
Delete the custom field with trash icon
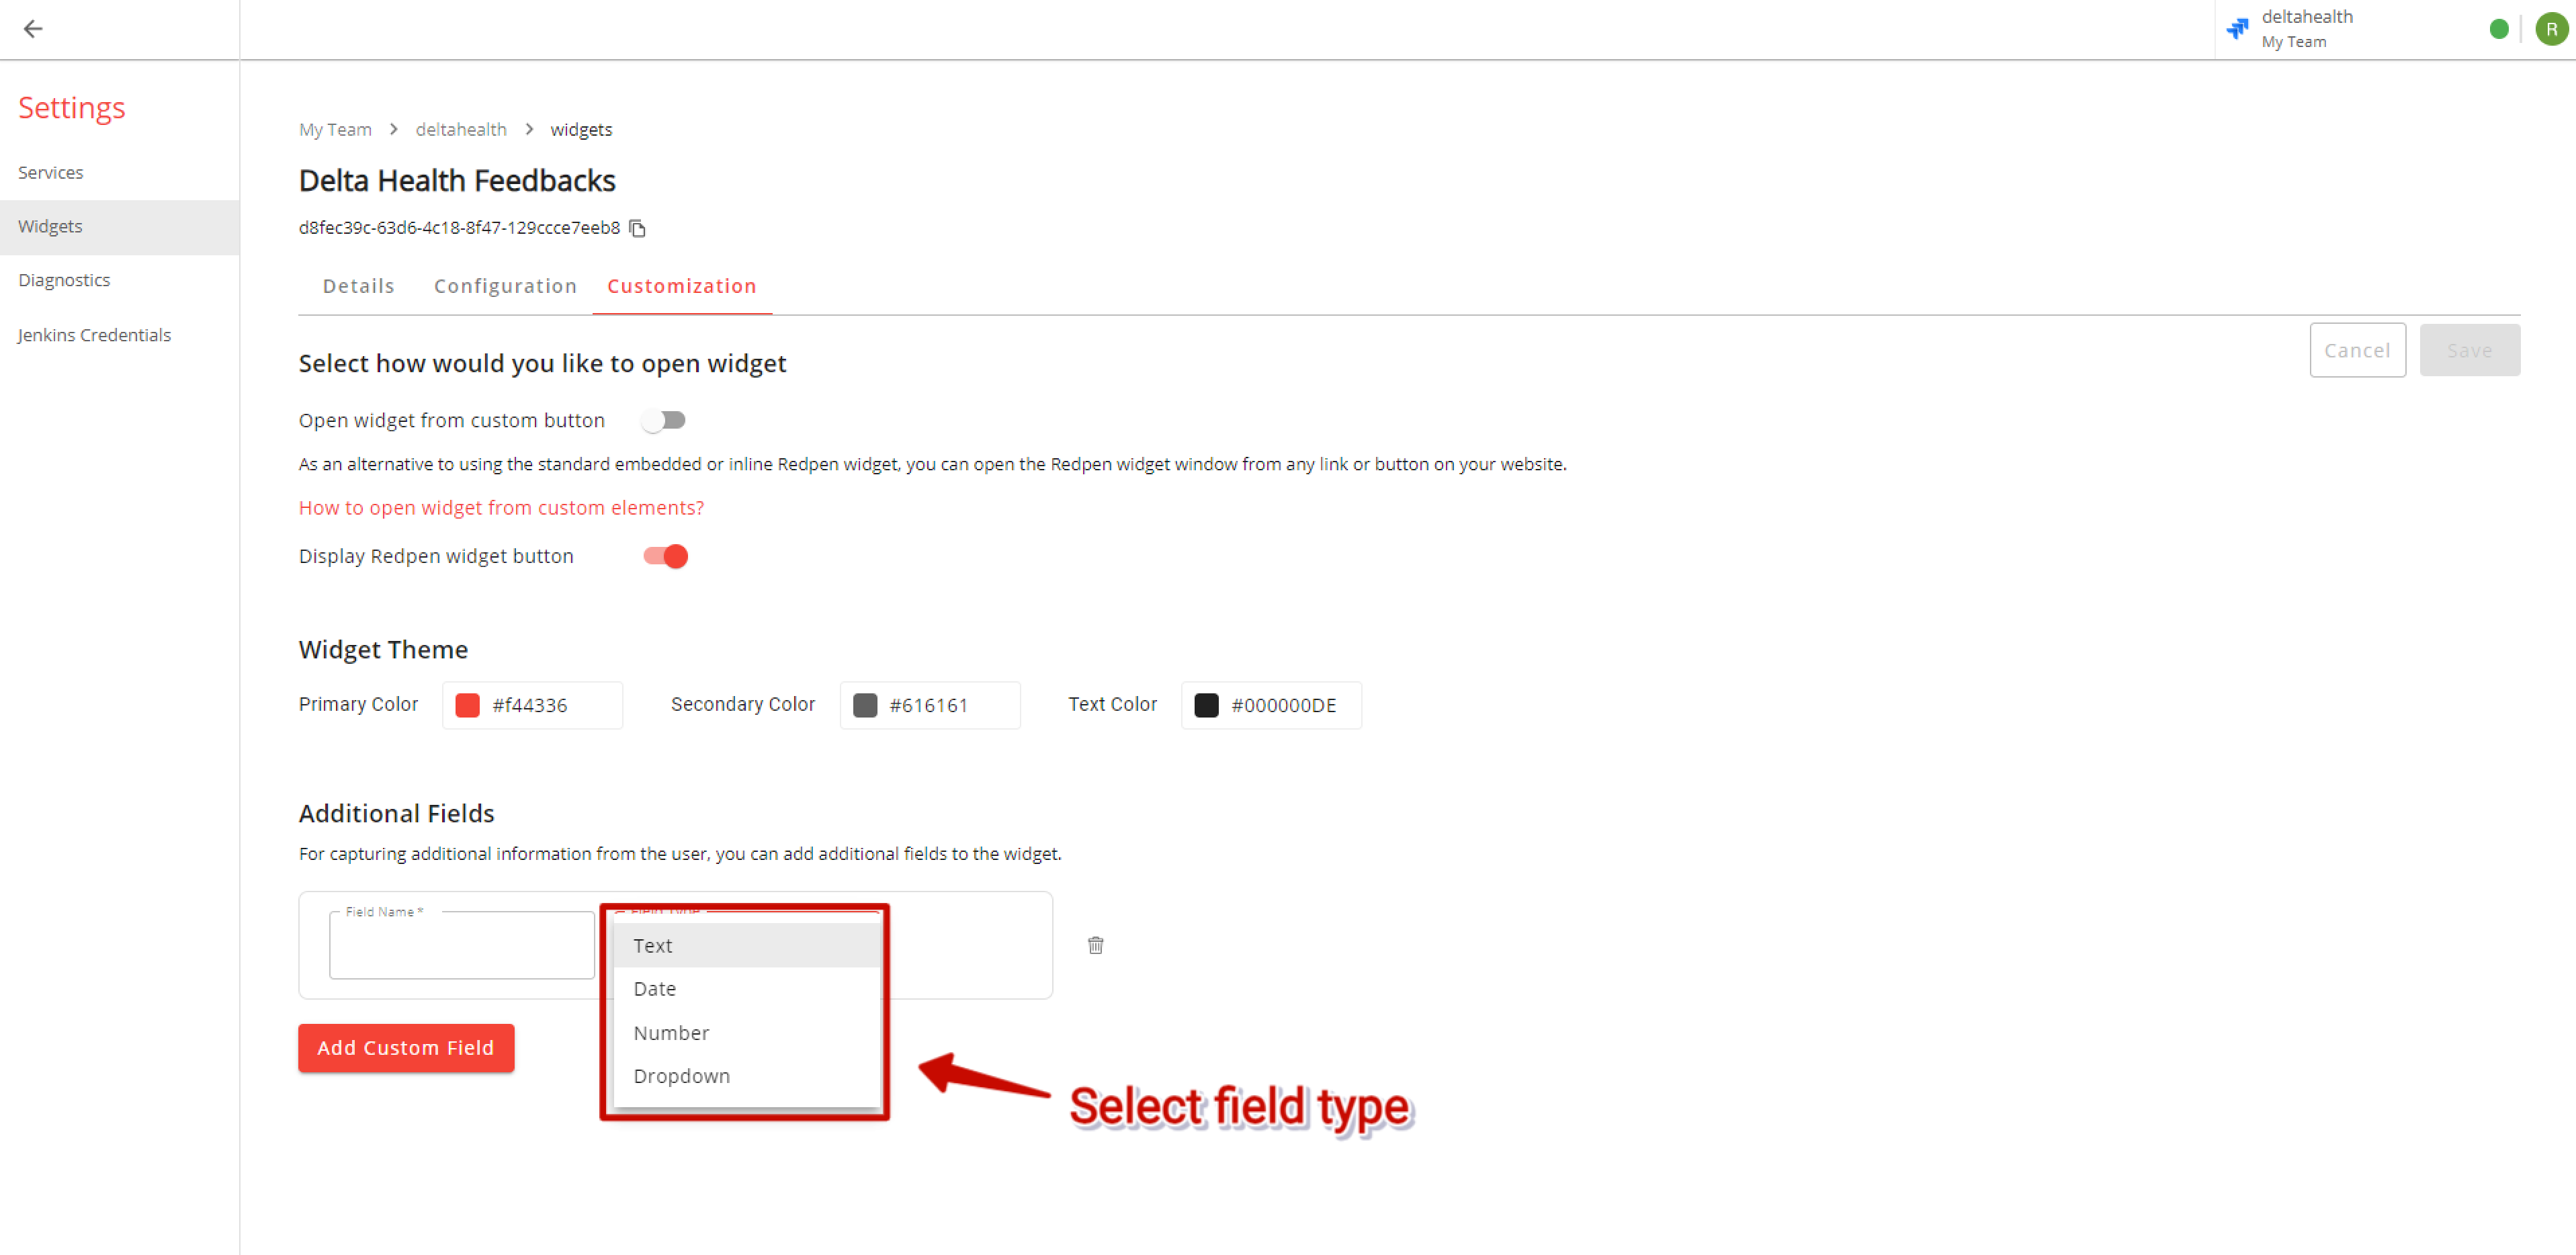(1095, 945)
